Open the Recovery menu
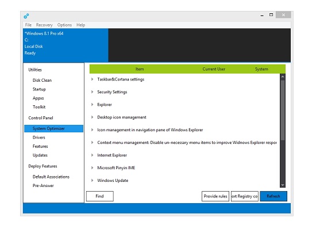 point(44,25)
